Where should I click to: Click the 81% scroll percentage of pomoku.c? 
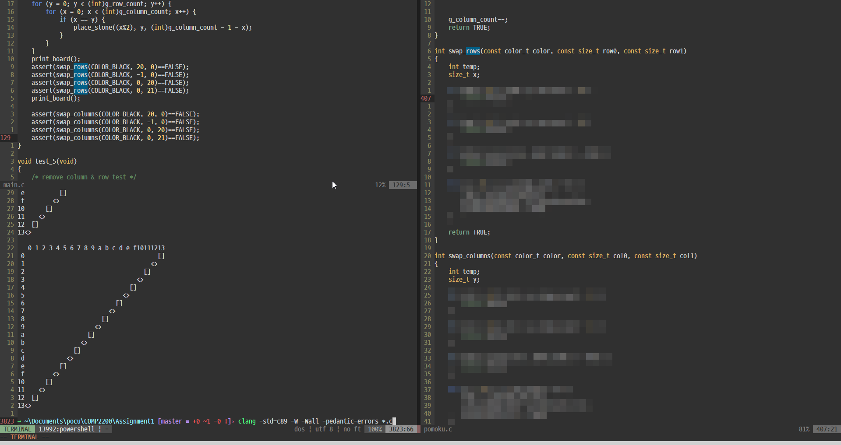pos(804,429)
